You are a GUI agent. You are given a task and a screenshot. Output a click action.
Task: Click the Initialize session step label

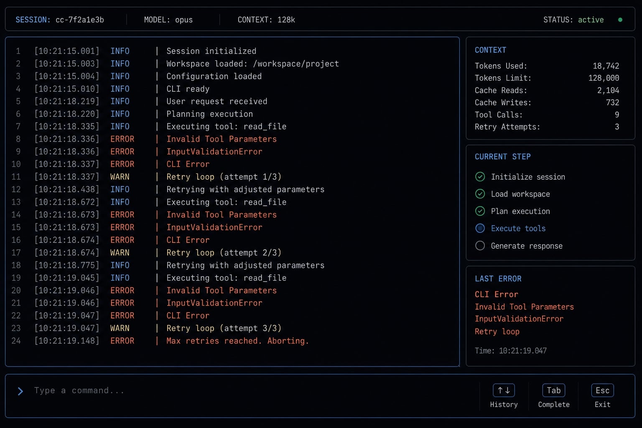528,177
